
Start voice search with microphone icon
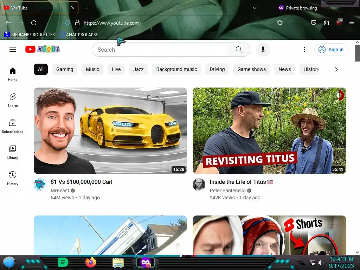click(x=263, y=50)
